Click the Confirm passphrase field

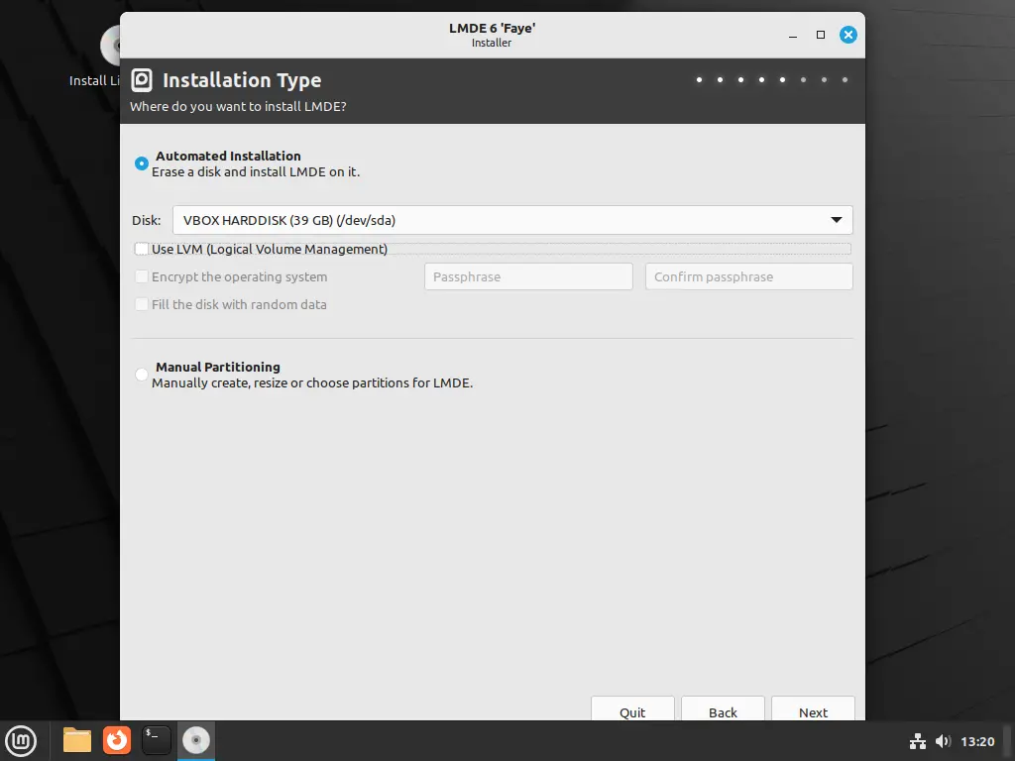point(749,277)
